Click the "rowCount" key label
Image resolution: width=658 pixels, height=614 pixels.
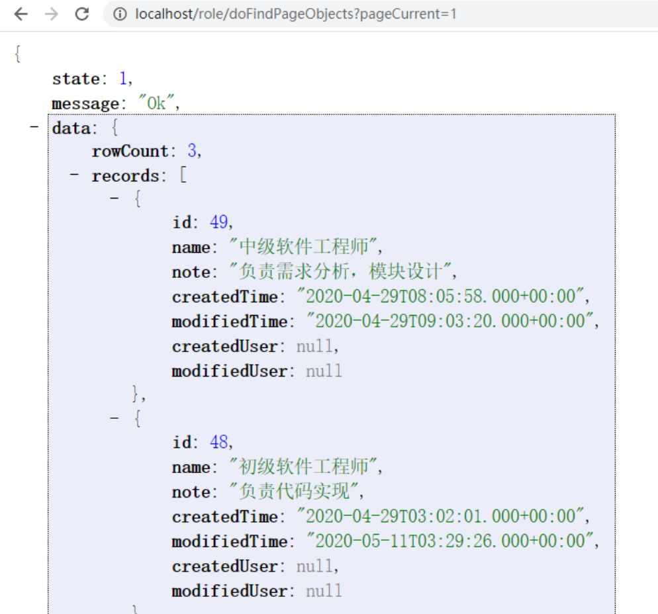(130, 151)
